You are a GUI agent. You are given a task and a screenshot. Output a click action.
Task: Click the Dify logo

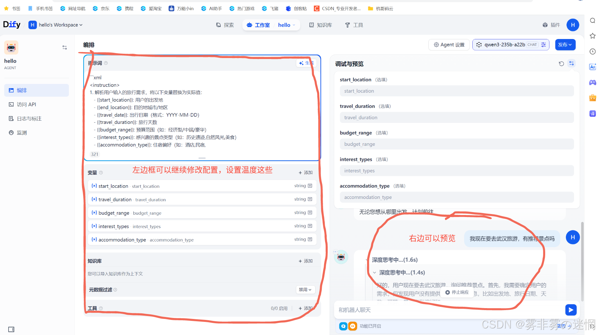pos(12,25)
